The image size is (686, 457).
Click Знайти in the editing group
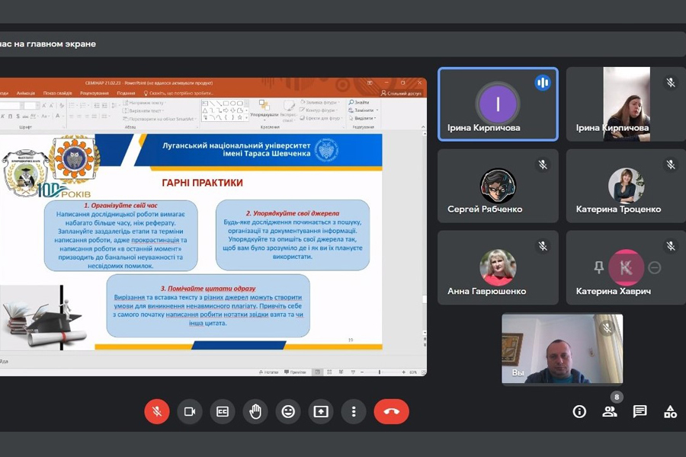click(359, 102)
